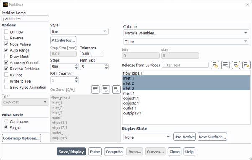
Task: Click the surface list options icon with arrow
Action: coord(225,65)
